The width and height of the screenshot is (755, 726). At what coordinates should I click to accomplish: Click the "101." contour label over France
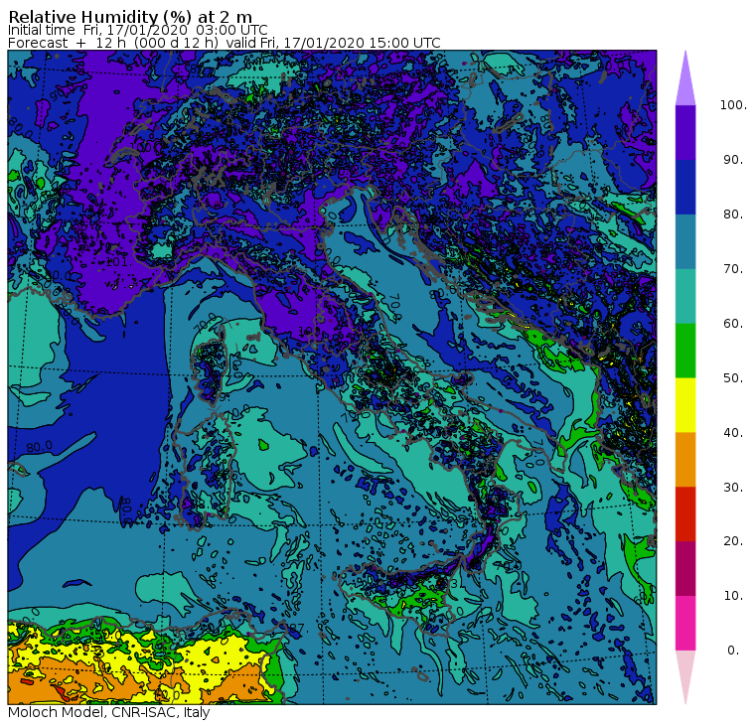pos(117,262)
